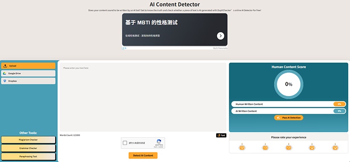
Task: Open the Plagiarism Checker tool
Action: 28,140
